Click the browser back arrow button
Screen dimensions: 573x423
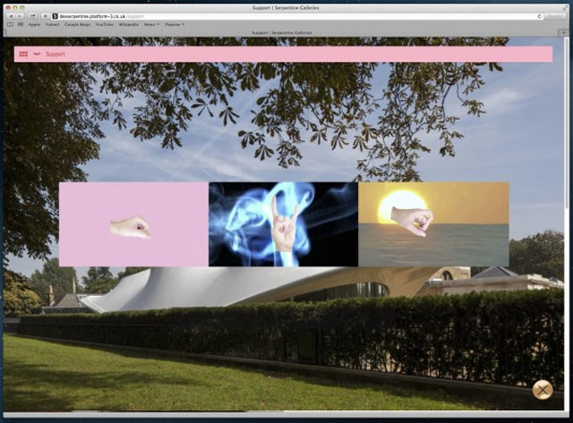[x=10, y=16]
